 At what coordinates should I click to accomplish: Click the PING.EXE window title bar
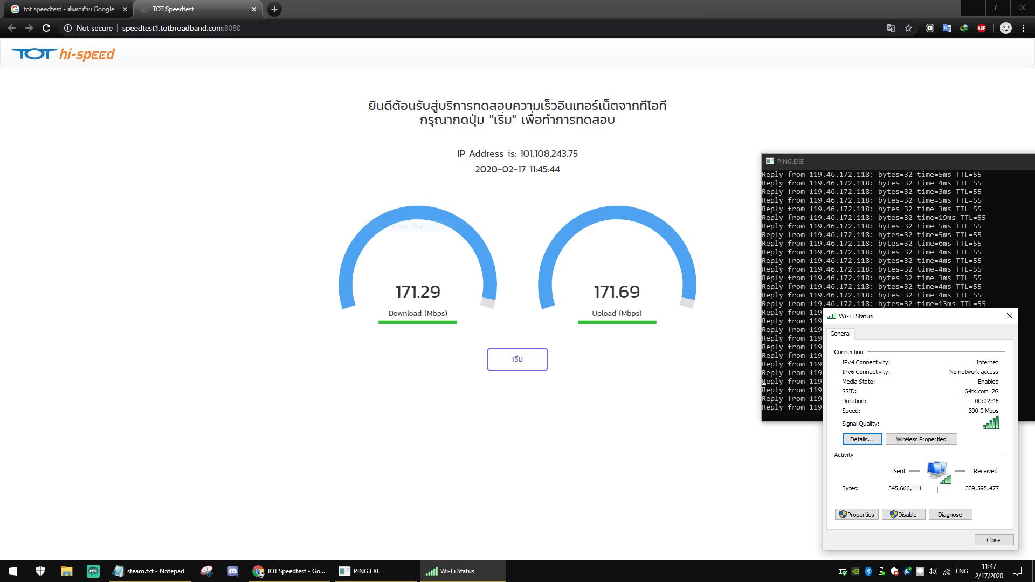[898, 161]
